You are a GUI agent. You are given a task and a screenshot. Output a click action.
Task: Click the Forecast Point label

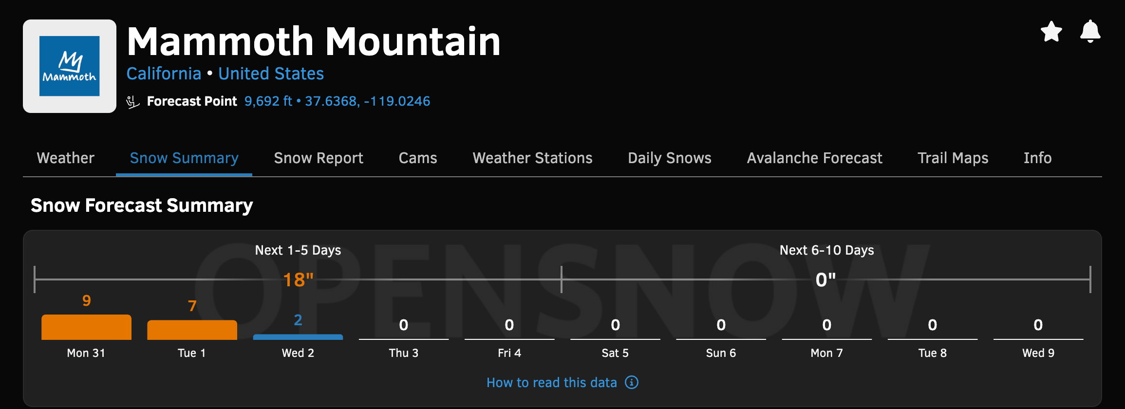192,101
